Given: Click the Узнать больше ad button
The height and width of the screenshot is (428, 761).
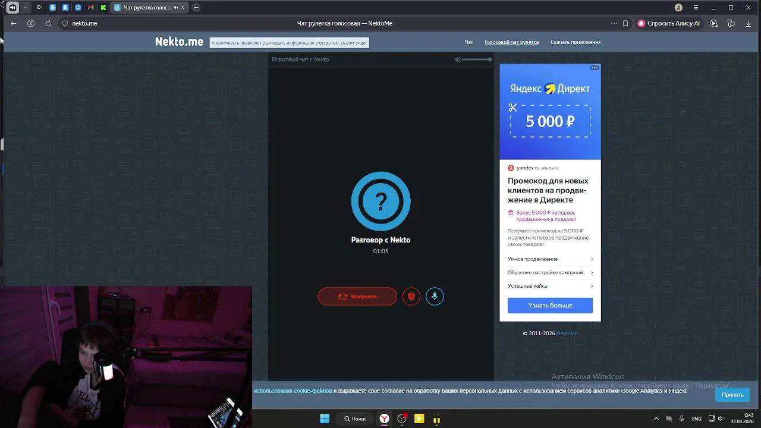Looking at the screenshot, I should tap(550, 306).
